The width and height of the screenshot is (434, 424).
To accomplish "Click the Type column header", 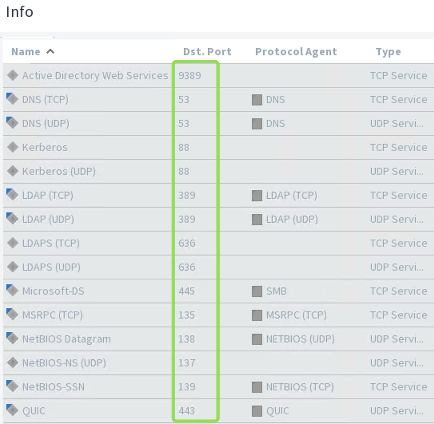I will click(388, 52).
